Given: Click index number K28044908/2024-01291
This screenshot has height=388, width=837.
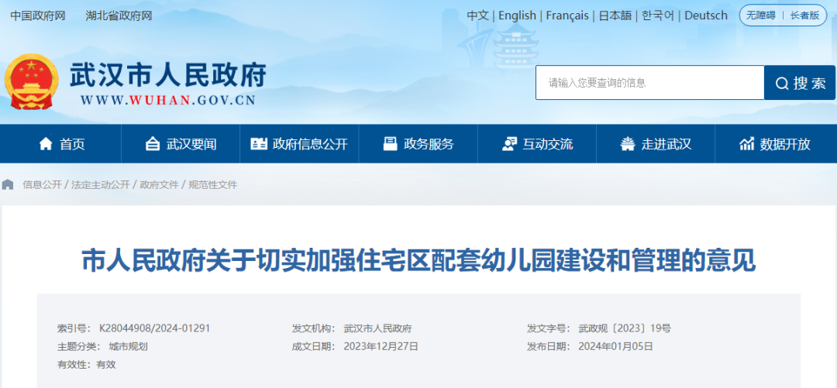Looking at the screenshot, I should tap(155, 328).
